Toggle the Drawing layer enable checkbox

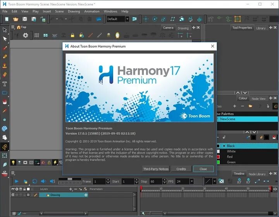[x=13, y=195]
